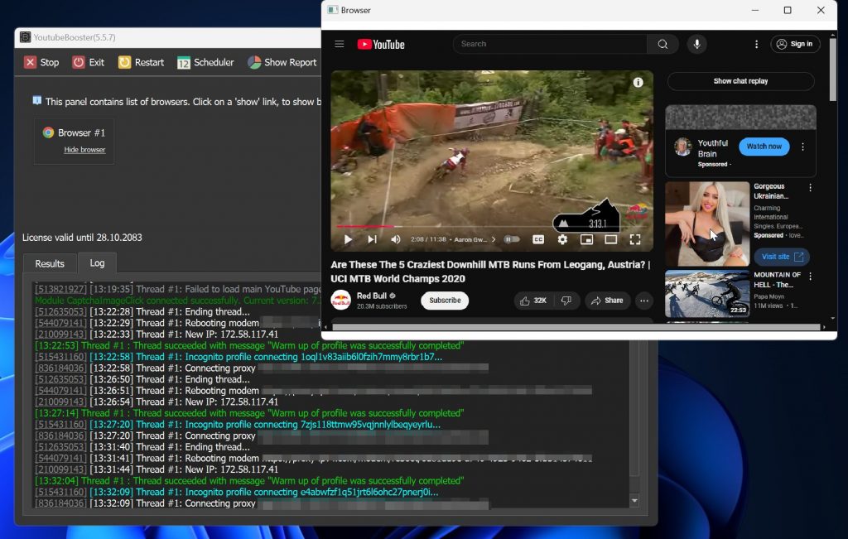Open options for MOUNTAIN OF HELL video
848x539 pixels.
(x=810, y=277)
